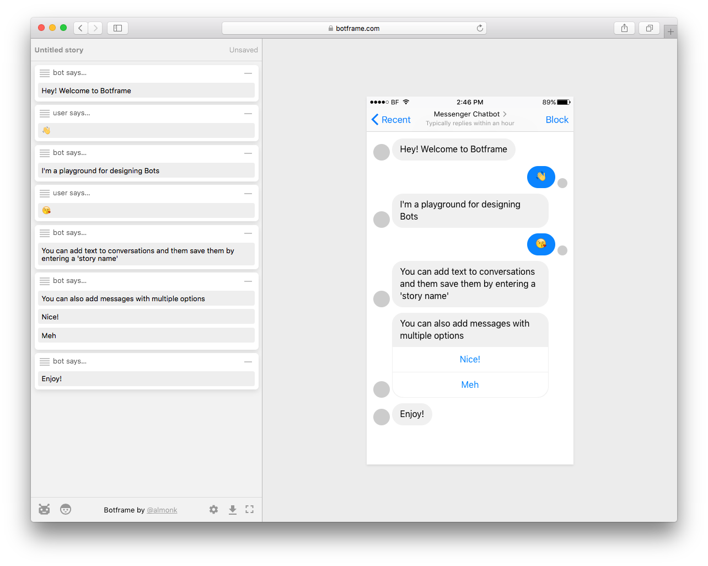Remove the 'multiple options' bot block

tap(248, 281)
